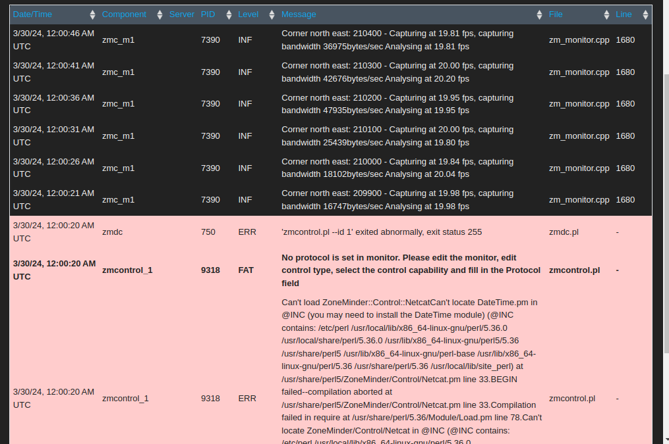
Task: Click INF level in the 12:00:46 AM row
Action: [245, 40]
